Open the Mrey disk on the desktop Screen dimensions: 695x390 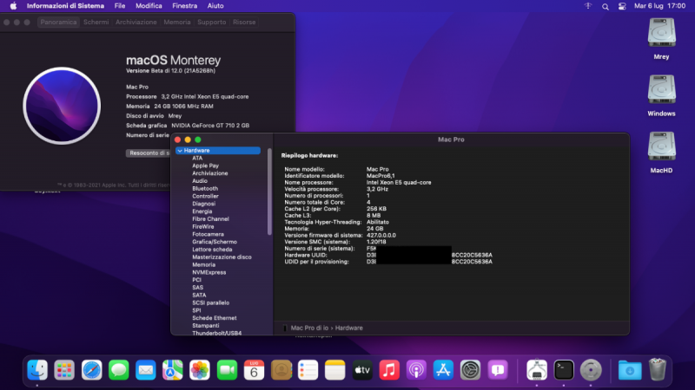coord(661,33)
